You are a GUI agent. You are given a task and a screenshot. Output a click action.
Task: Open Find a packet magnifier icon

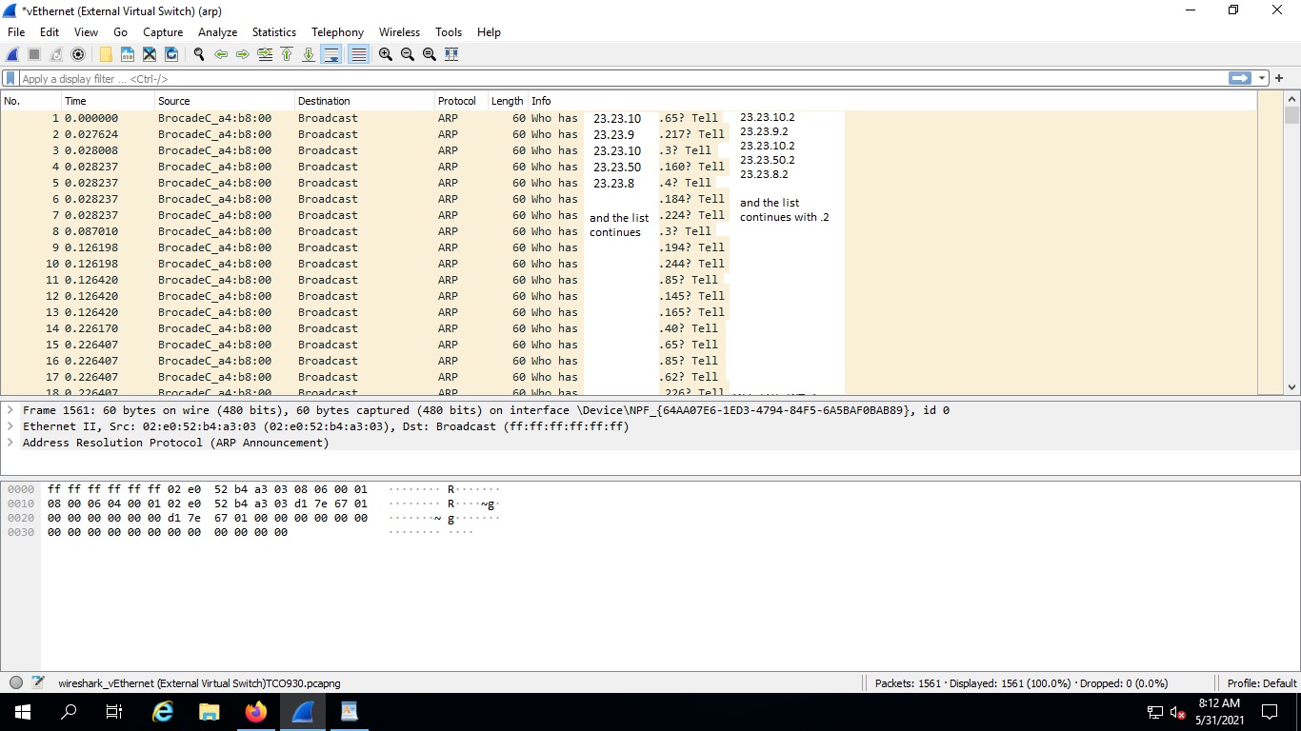[x=199, y=54]
